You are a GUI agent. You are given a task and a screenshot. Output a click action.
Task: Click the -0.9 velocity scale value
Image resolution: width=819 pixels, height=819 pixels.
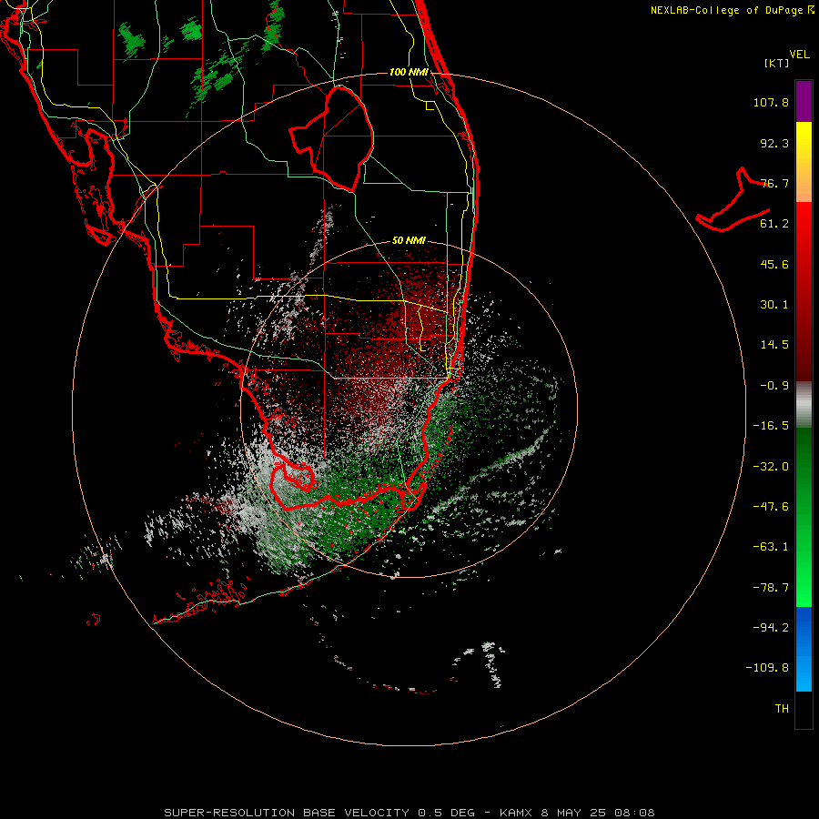click(x=774, y=386)
